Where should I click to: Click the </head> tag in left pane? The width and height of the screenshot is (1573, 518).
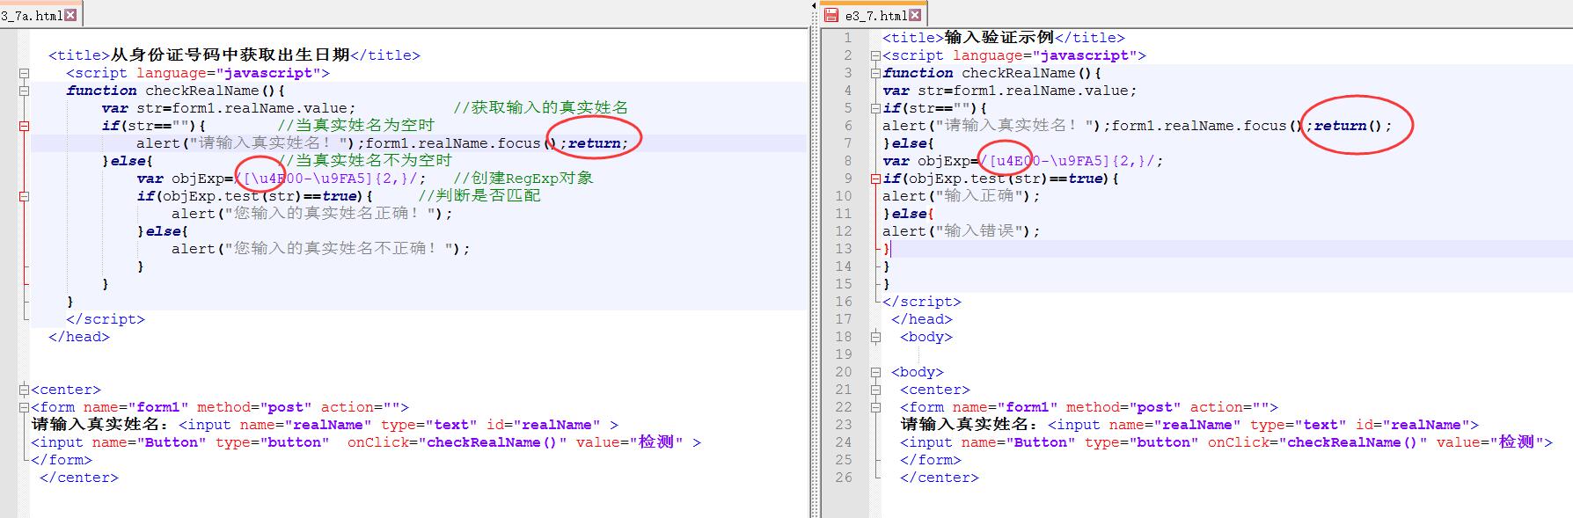(x=79, y=337)
